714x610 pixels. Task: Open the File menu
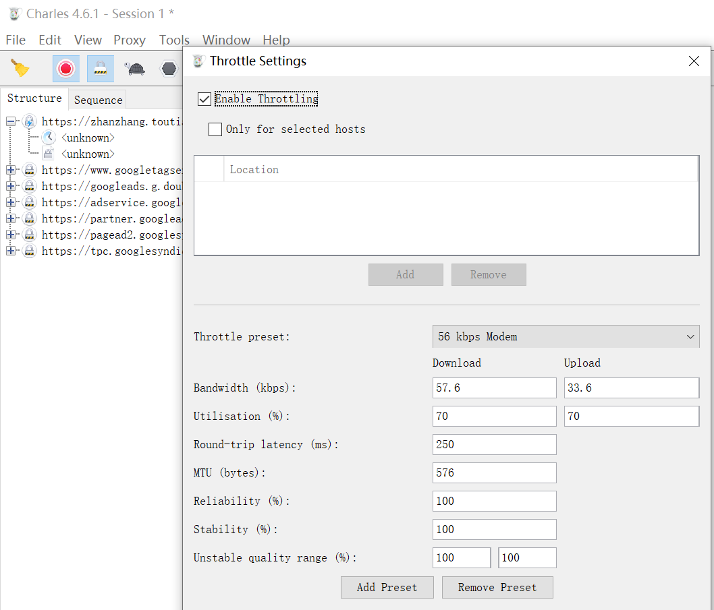click(x=16, y=40)
